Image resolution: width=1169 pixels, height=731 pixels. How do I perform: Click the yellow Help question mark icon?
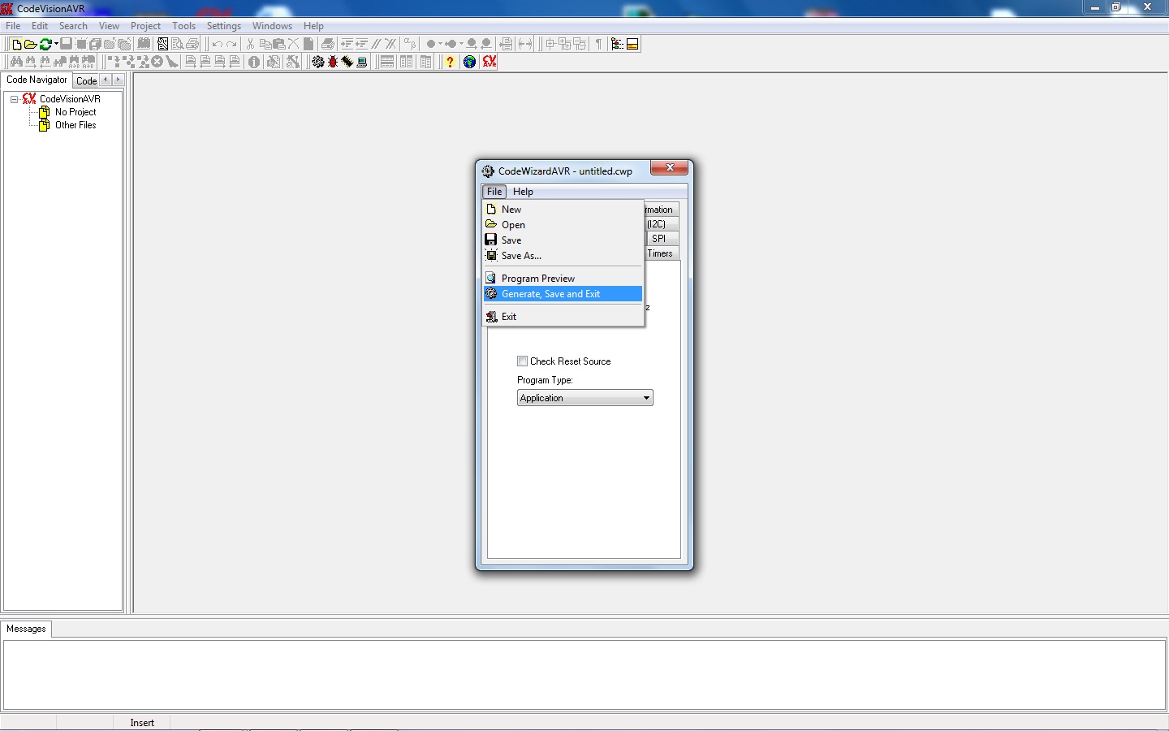point(450,62)
